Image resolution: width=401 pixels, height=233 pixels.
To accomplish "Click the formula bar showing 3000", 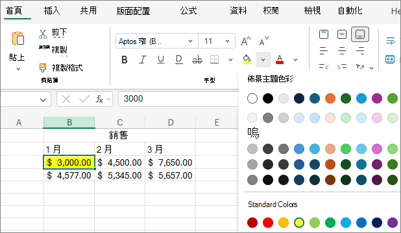I will pos(178,99).
